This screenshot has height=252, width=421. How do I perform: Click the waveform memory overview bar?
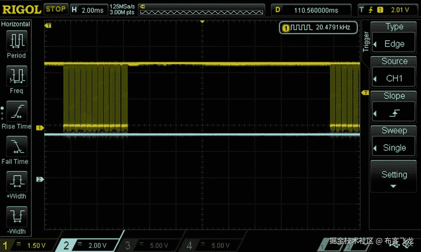pyautogui.click(x=201, y=10)
